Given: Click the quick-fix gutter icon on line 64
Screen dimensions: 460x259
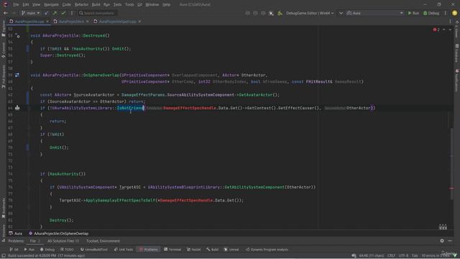Looking at the screenshot, I should click(17, 108).
